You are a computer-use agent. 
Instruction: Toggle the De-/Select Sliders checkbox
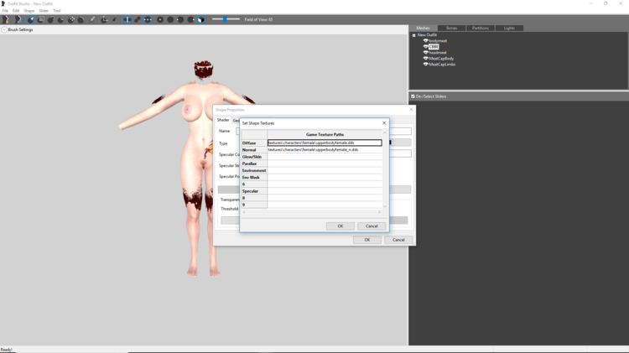(413, 96)
